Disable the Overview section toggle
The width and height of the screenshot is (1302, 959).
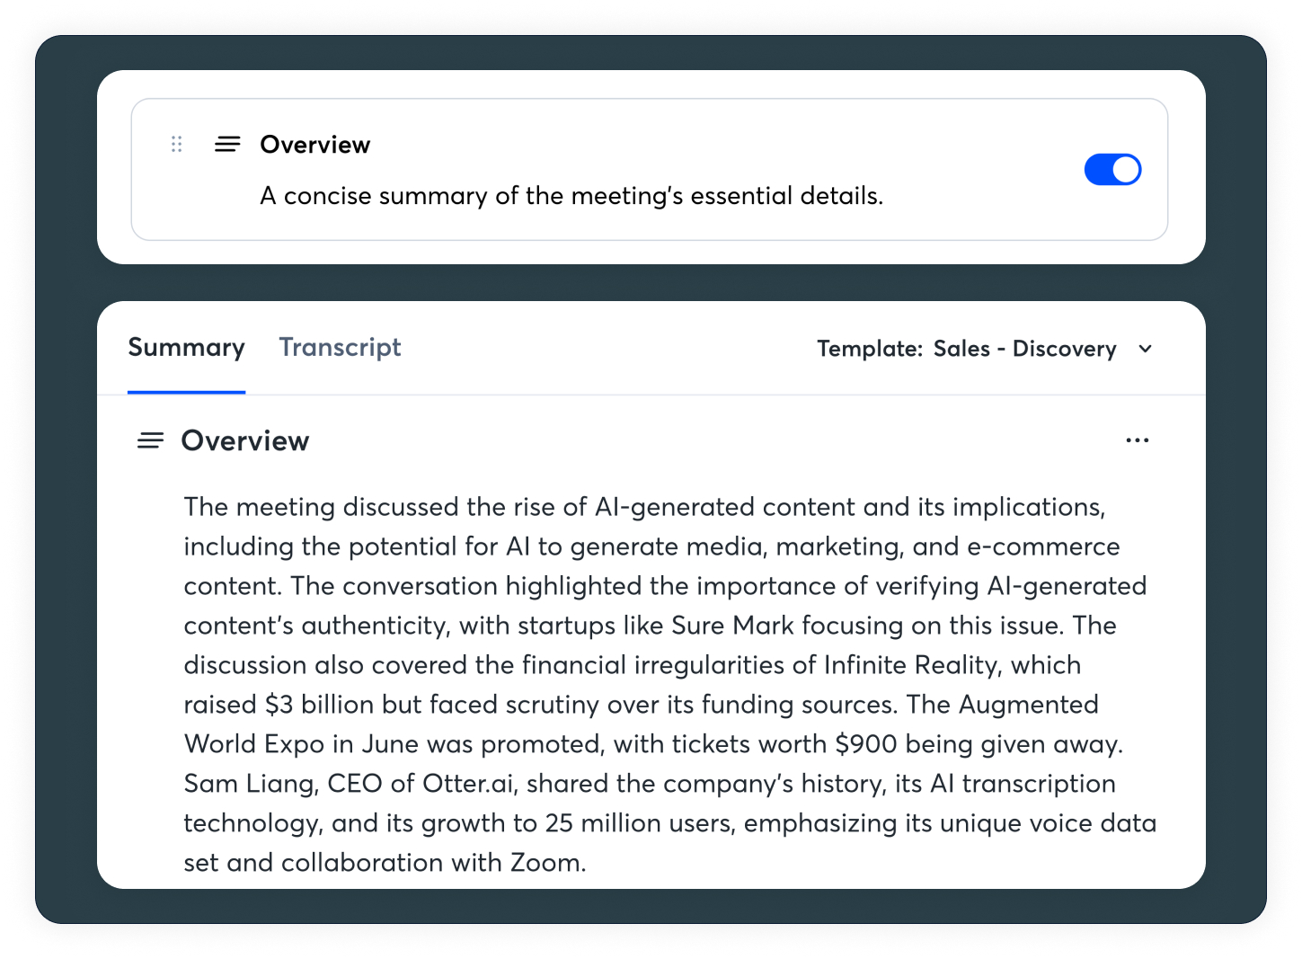1112,170
